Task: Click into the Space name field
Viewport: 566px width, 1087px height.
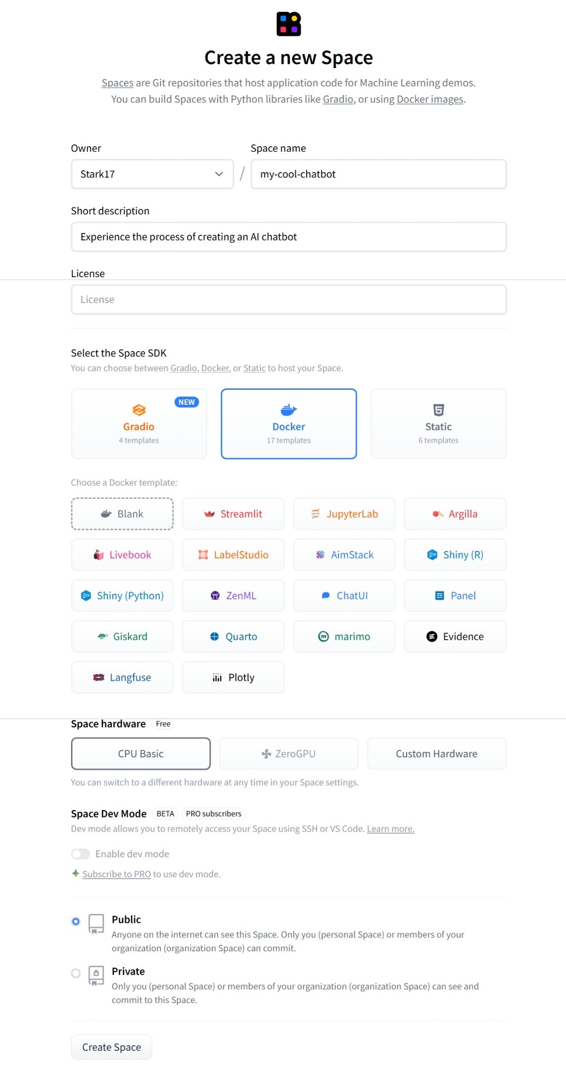Action: [378, 174]
